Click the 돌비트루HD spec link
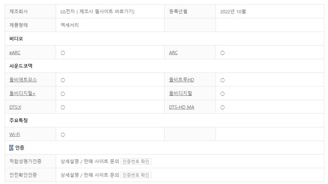This screenshot has width=328, height=184. tap(181, 80)
